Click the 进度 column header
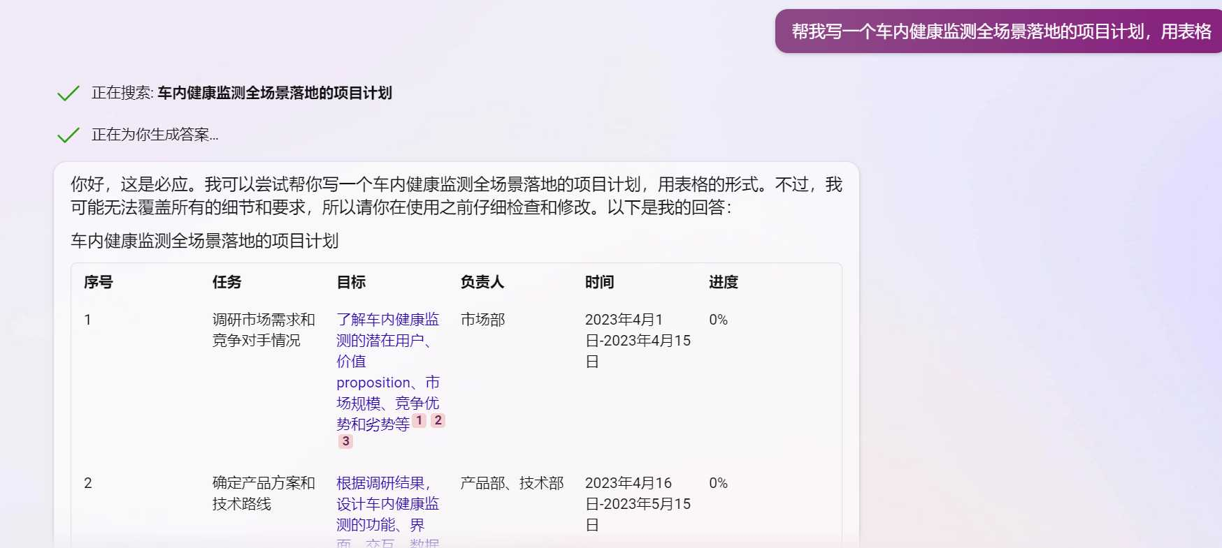Image resolution: width=1222 pixels, height=548 pixels. pos(724,282)
